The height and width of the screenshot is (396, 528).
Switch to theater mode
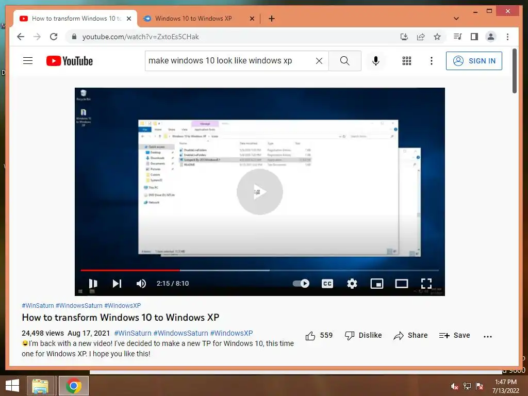pos(401,284)
